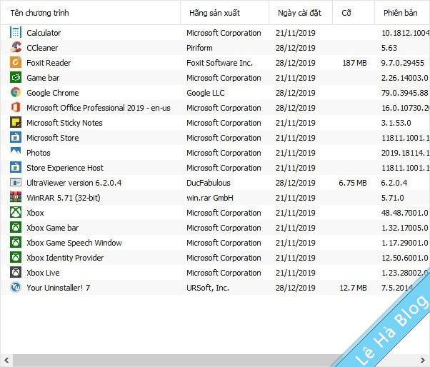
Task: Click the Phiên bản version column header
Action: 402,13
